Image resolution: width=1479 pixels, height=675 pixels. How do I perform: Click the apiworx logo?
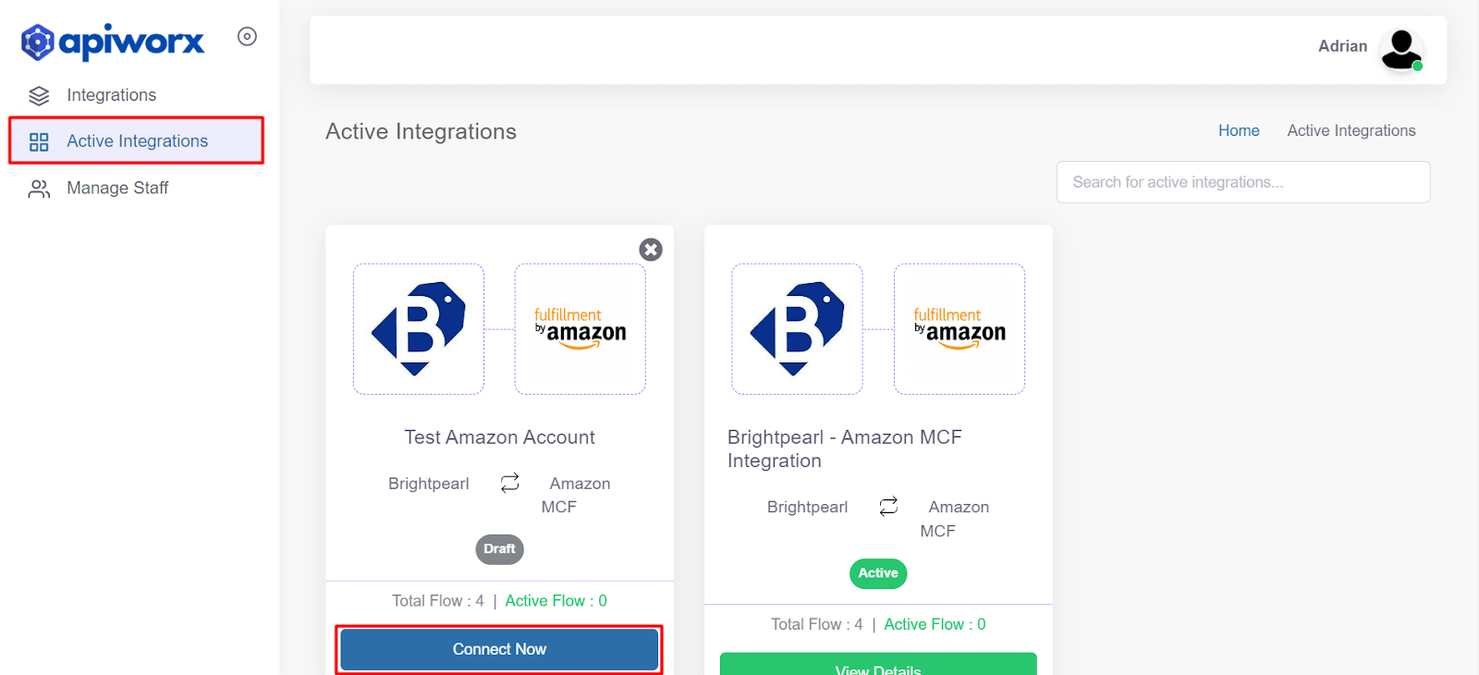coord(113,42)
